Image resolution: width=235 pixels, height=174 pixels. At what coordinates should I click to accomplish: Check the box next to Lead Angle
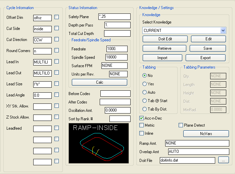pos(56,95)
